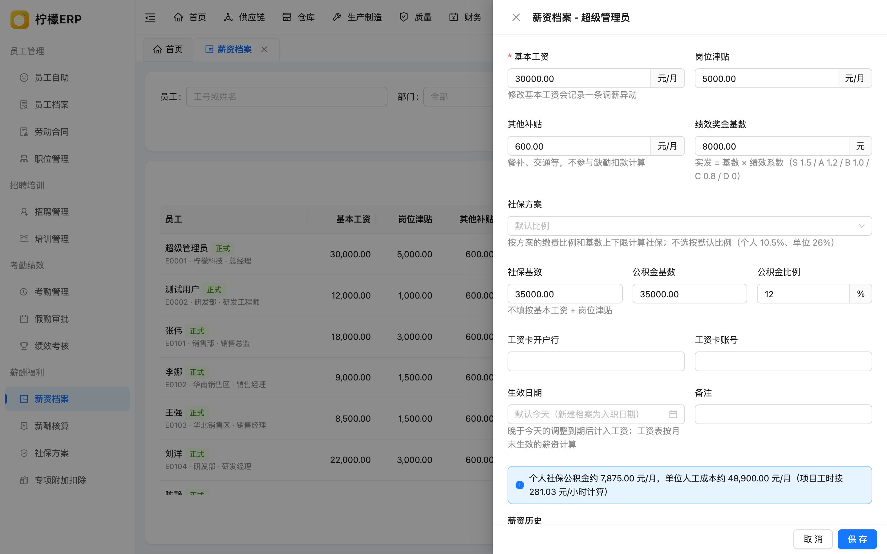The width and height of the screenshot is (887, 554).
Task: Open 员工自助 in the sidebar
Action: tap(67, 78)
